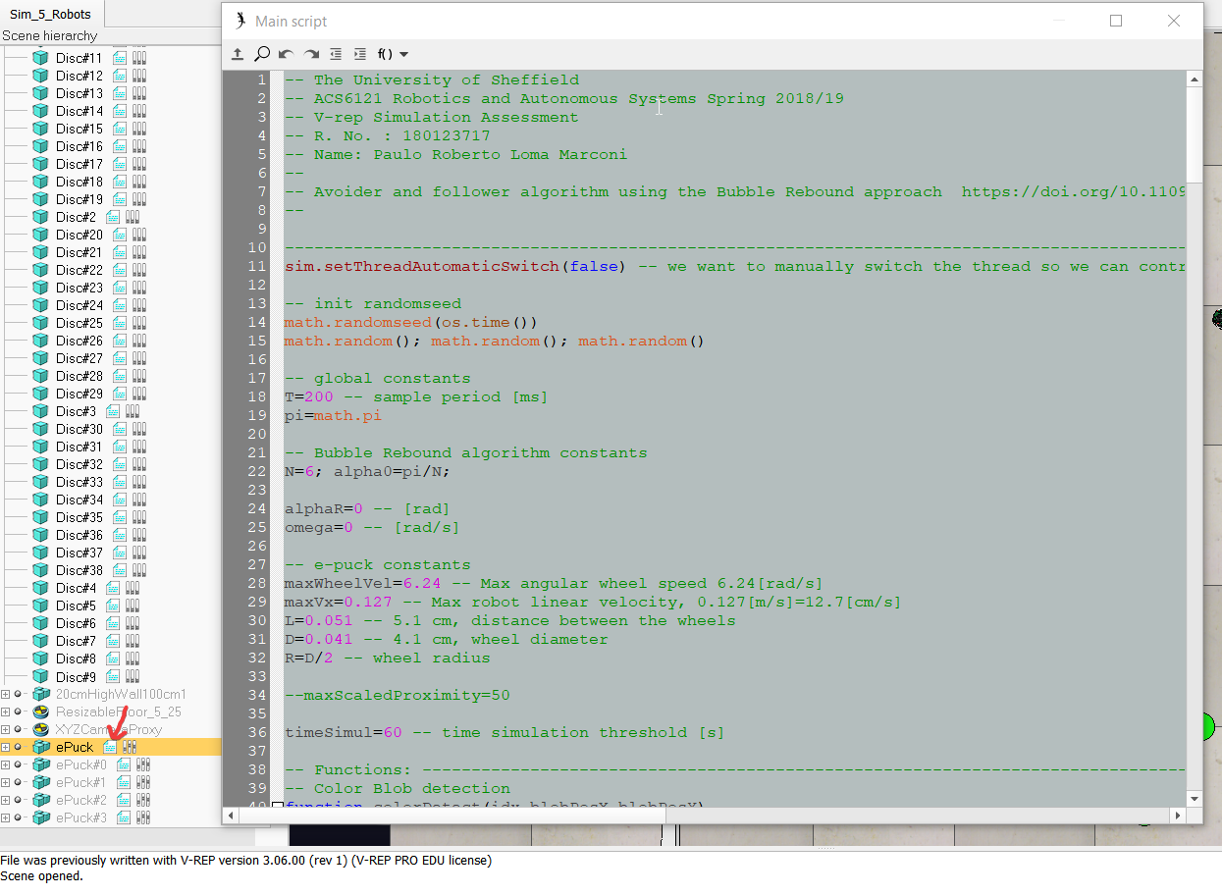Undo the last edit in the script editor

(x=287, y=54)
